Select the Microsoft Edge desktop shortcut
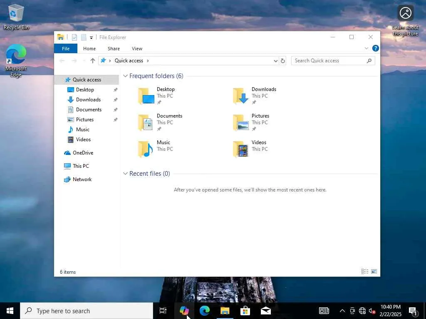 [16, 61]
